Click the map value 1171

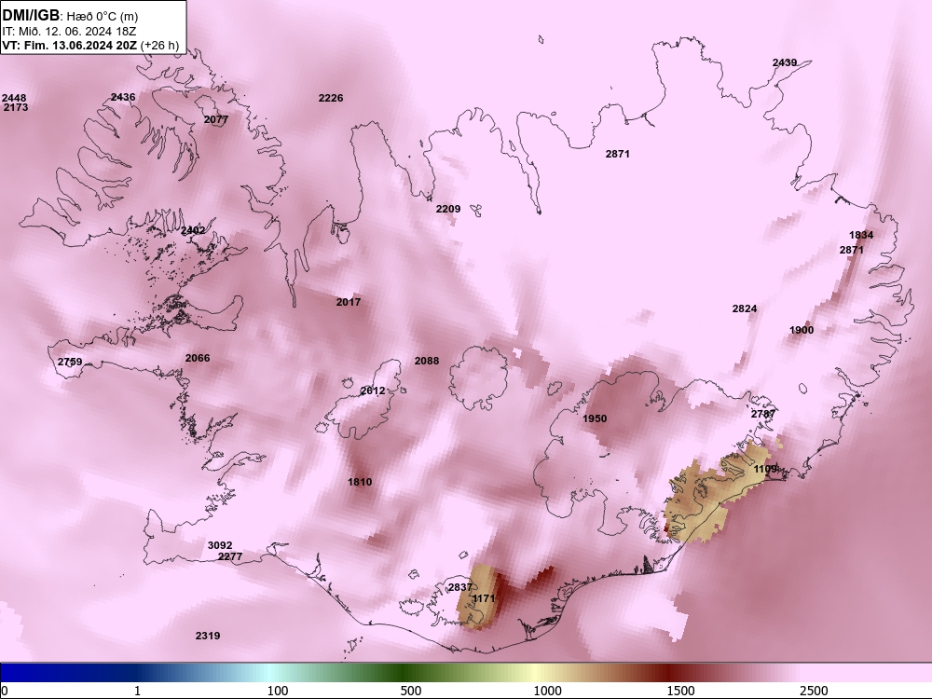(483, 598)
